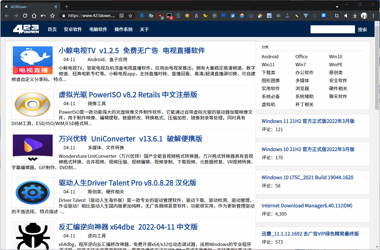The height and width of the screenshot is (250, 380).
Task: Select the 虚拟机 category
Action: 268,104
